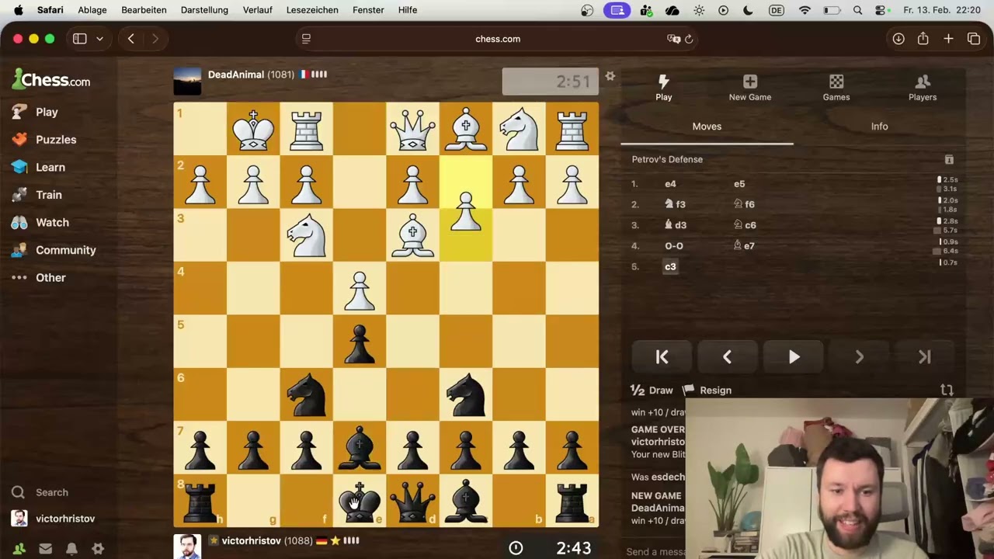Open Learn in the sidebar
Image resolution: width=994 pixels, height=559 pixels.
39,167
